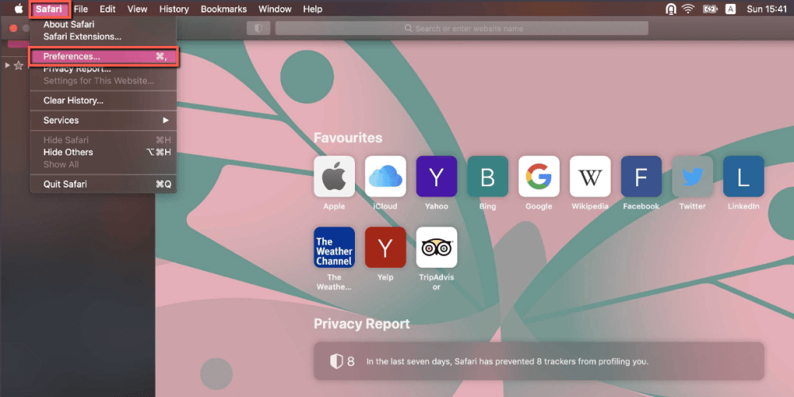
Task: Open the Facebook favourite tile
Action: [641, 176]
